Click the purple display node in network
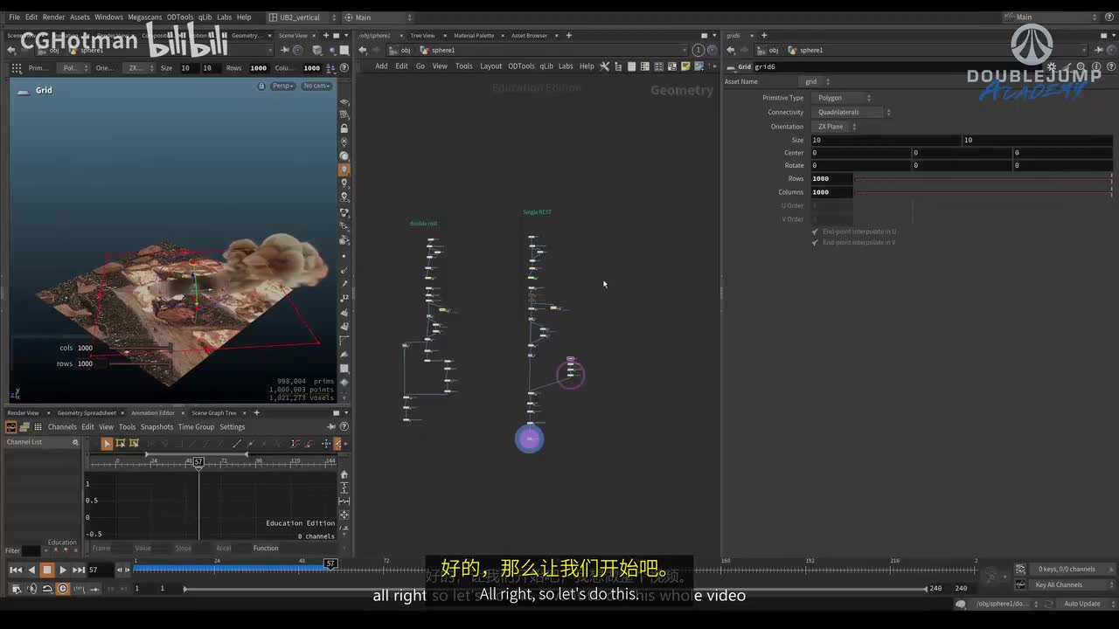This screenshot has height=629, width=1119. pyautogui.click(x=529, y=439)
